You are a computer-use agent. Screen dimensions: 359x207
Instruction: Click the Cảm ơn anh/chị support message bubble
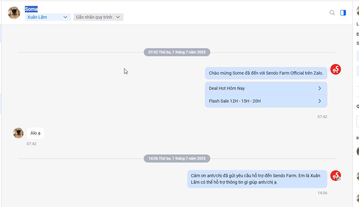257,179
